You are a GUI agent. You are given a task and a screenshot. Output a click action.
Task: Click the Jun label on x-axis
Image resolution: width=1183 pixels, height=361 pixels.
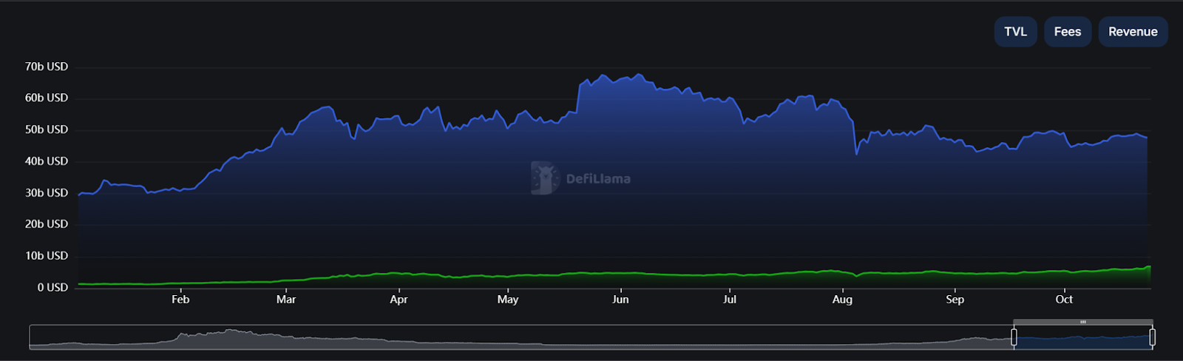coord(620,300)
